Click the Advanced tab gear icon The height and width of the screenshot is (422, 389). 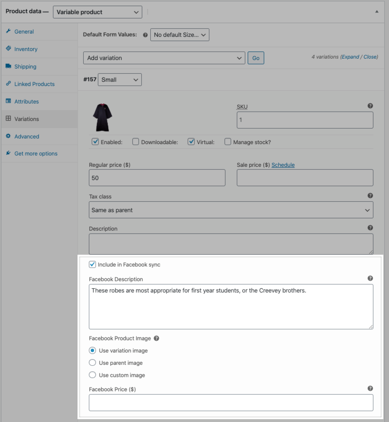[9, 136]
